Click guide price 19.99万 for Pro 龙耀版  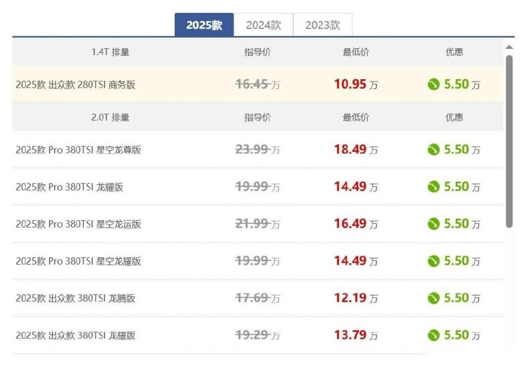click(257, 187)
